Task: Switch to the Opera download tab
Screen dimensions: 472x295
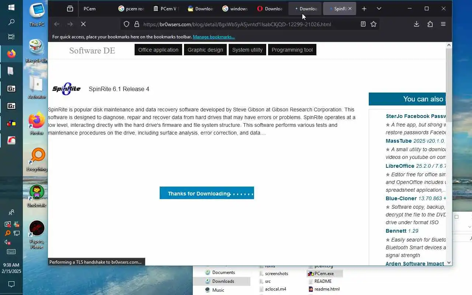Action: pos(270,8)
